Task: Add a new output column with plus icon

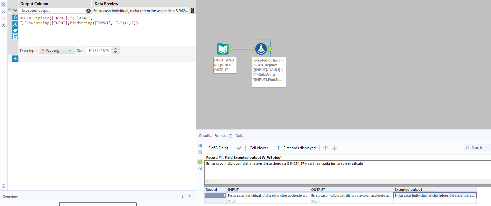Action: [x=15, y=58]
